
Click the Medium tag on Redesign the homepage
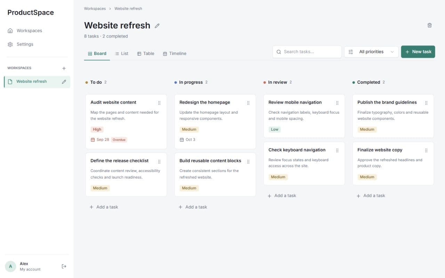click(189, 129)
